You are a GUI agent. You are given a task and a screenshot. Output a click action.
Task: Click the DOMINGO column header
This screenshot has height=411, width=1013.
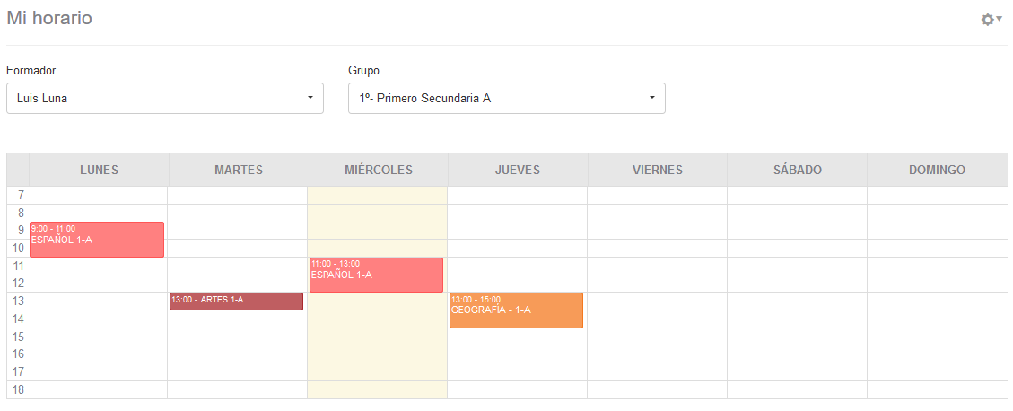pyautogui.click(x=937, y=170)
